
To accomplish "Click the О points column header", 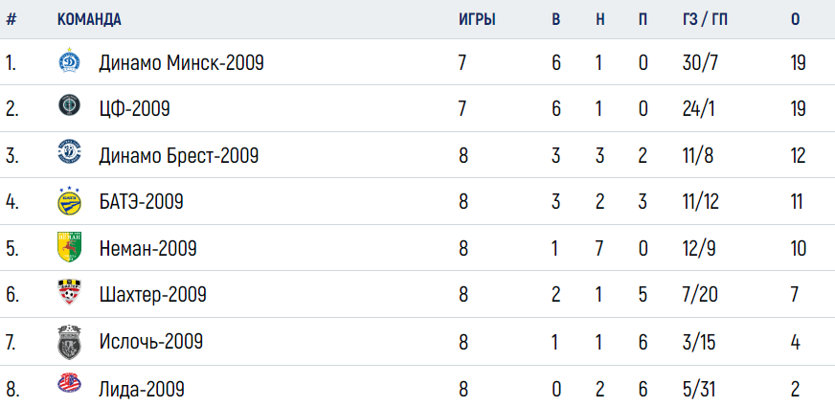I will click(x=795, y=20).
